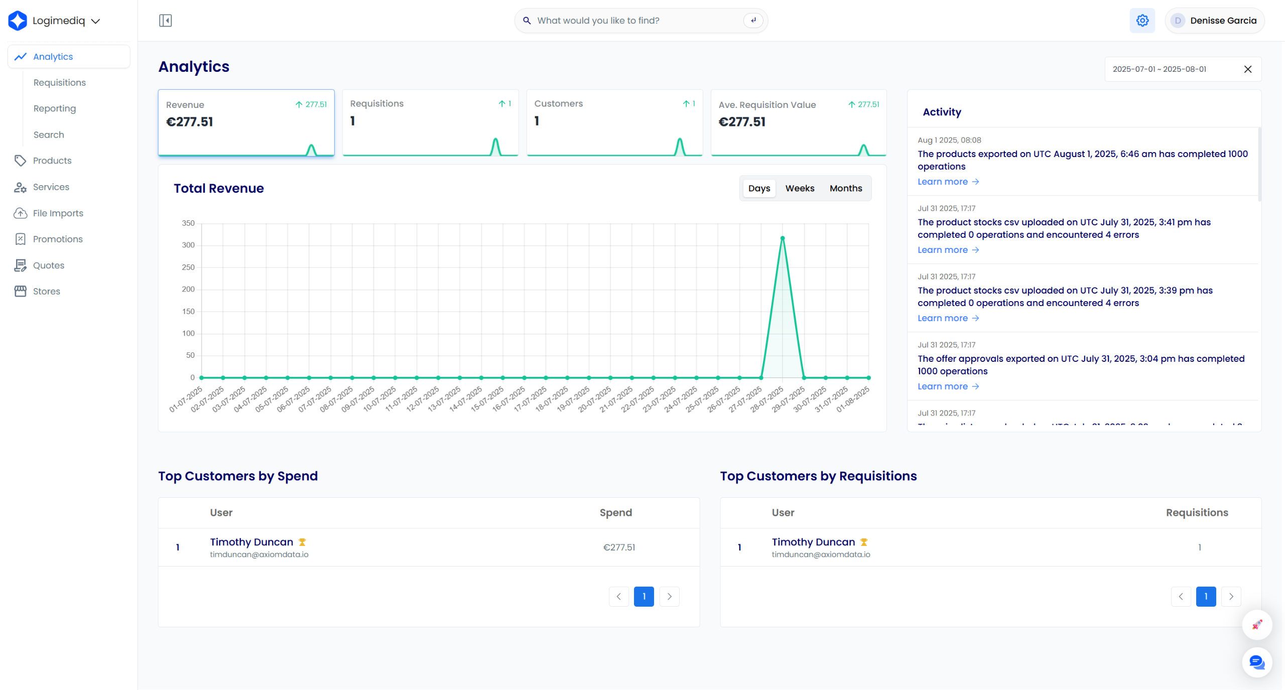Open File Imports cloud icon
This screenshot has height=690, width=1285.
[20, 213]
